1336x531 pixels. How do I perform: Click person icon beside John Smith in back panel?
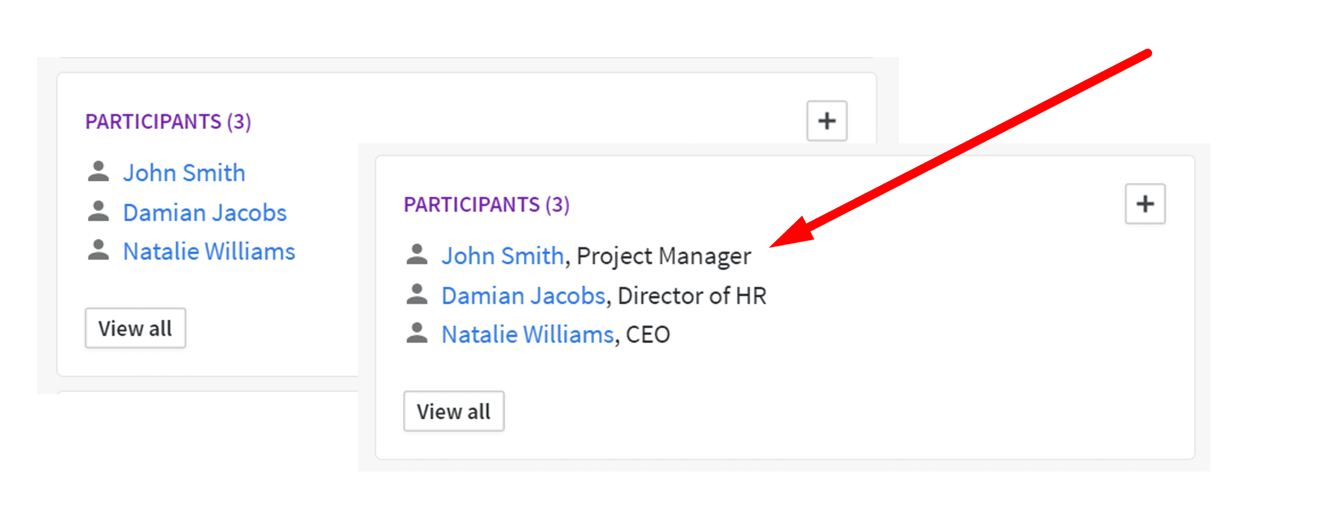[98, 171]
